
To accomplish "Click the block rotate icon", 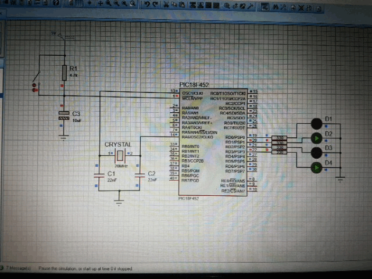I will click(208, 5).
